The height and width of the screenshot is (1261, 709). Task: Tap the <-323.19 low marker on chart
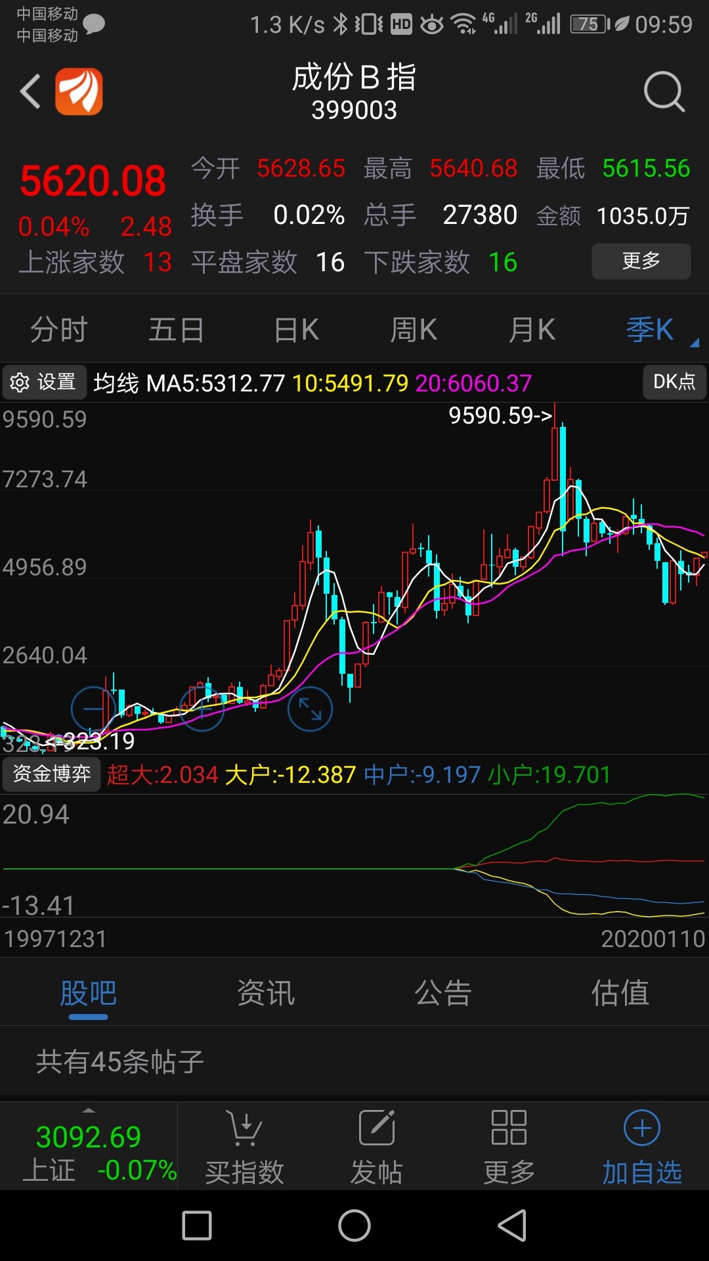91,741
